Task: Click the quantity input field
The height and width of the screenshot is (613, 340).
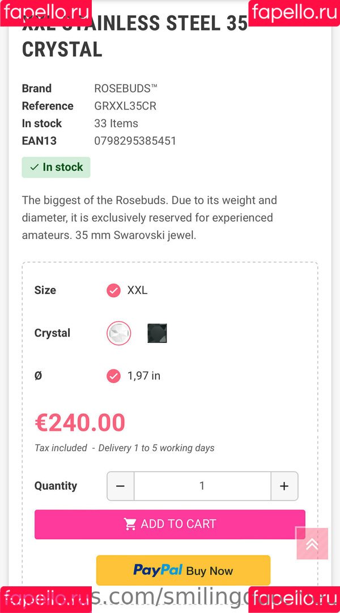Action: (x=202, y=486)
